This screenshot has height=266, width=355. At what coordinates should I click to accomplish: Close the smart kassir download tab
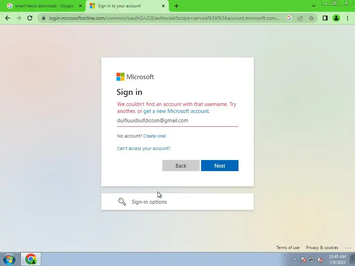coord(80,6)
